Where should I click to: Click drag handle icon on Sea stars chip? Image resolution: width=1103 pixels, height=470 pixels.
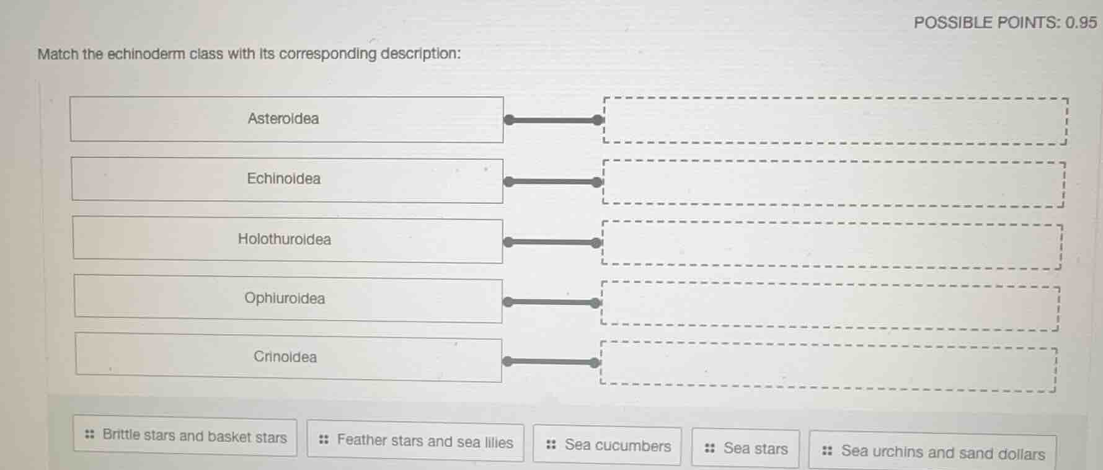click(x=710, y=448)
